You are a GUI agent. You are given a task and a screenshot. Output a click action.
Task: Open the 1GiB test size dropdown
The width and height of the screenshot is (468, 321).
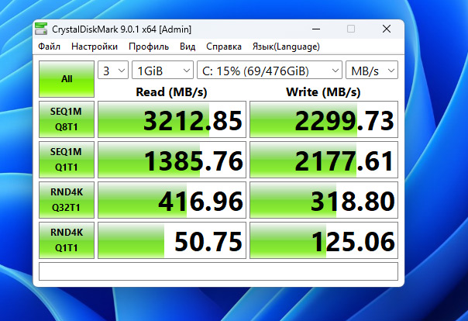(163, 71)
